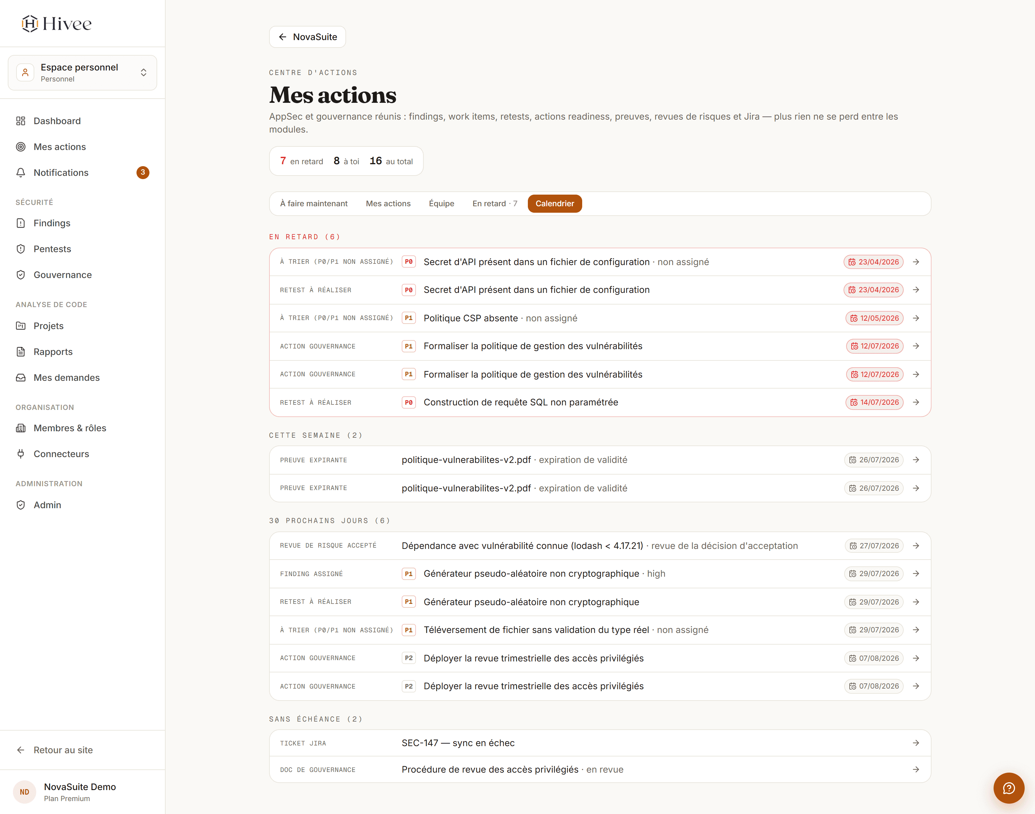The image size is (1035, 814).
Task: Open arrow for Téléversement de fichier row
Action: 916,630
